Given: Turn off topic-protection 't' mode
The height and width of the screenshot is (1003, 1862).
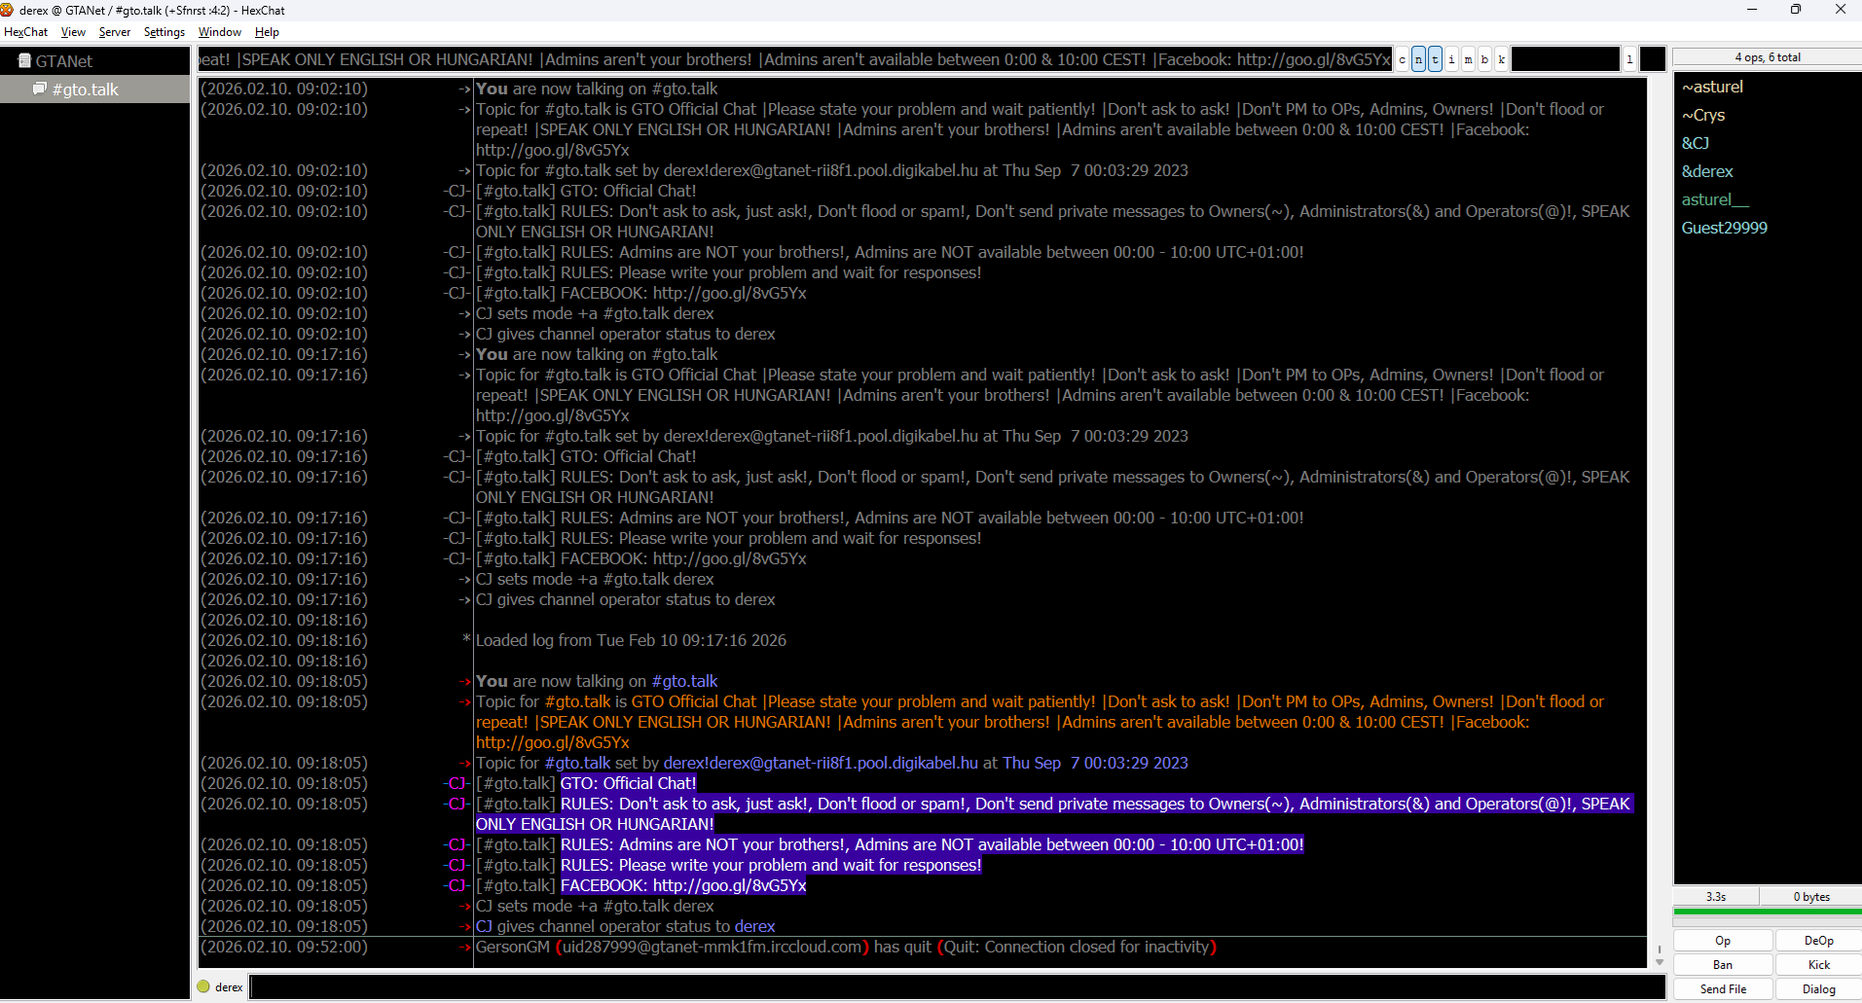Looking at the screenshot, I should point(1434,59).
